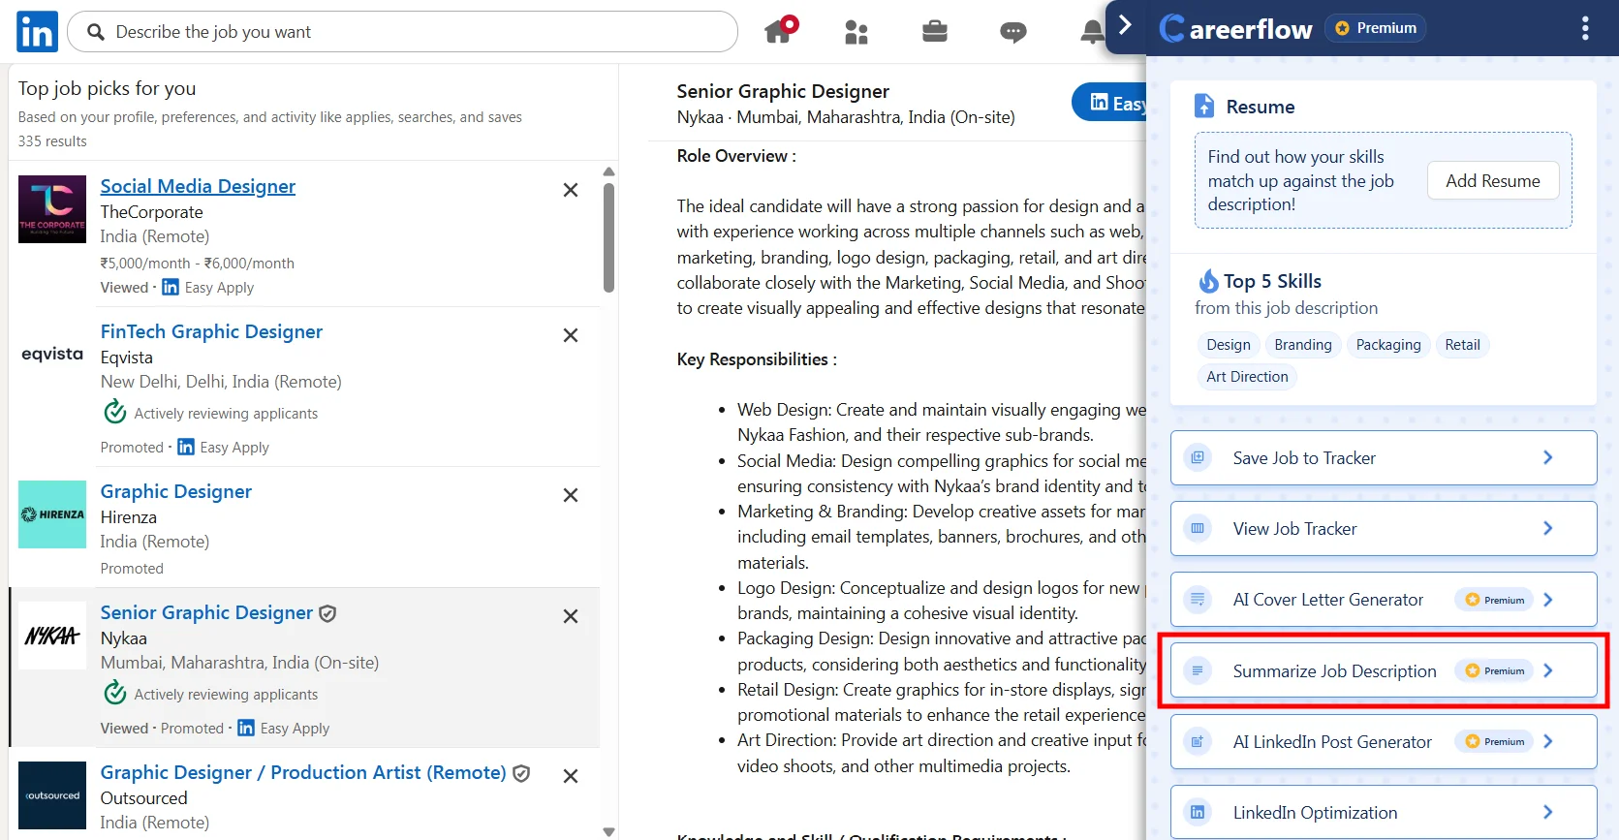Click the Outsourced company logo
The height and width of the screenshot is (840, 1619).
click(52, 795)
